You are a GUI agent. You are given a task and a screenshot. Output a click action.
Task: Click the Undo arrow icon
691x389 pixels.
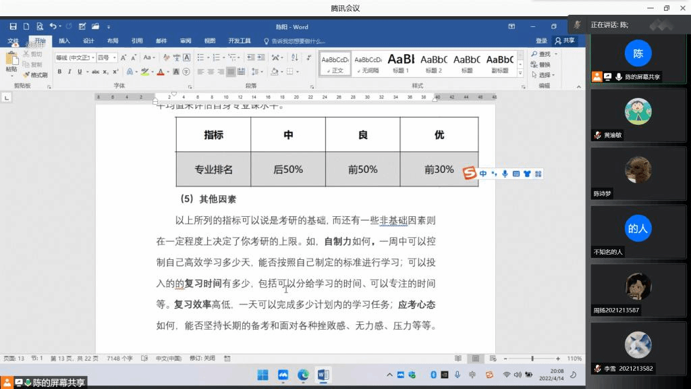coord(53,26)
